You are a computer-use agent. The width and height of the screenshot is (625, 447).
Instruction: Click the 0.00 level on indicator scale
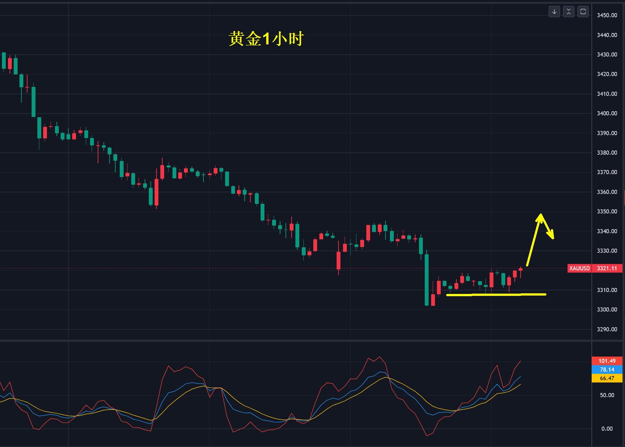607,429
